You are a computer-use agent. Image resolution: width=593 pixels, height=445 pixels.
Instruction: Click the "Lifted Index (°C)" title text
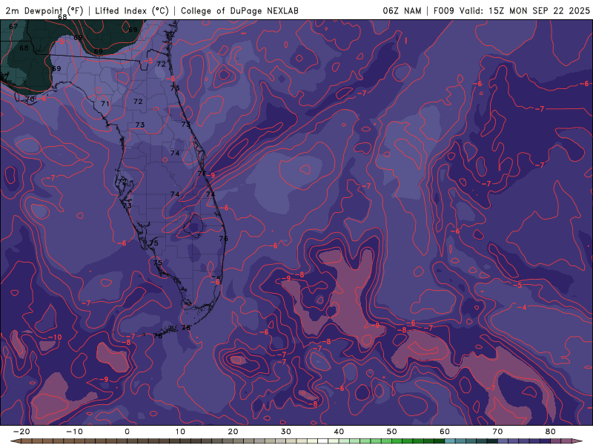pos(132,10)
